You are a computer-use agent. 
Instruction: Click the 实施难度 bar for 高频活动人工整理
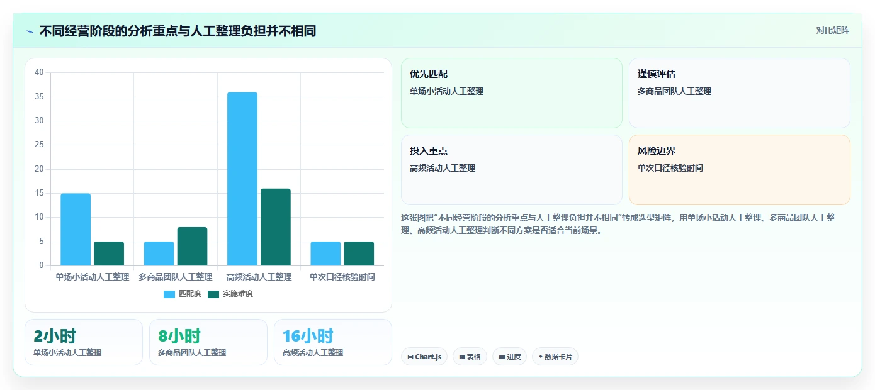pos(276,227)
